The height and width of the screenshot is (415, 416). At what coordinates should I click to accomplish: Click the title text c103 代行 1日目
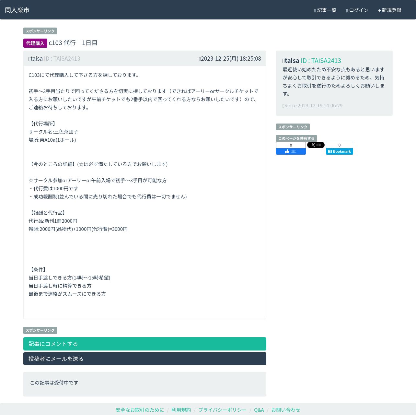click(73, 43)
